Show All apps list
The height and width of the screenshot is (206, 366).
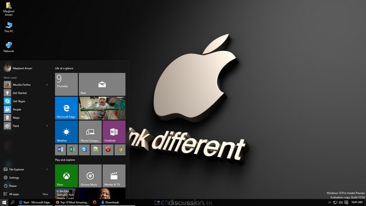point(14,194)
